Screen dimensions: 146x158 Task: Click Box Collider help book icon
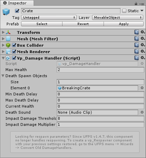[136, 45]
